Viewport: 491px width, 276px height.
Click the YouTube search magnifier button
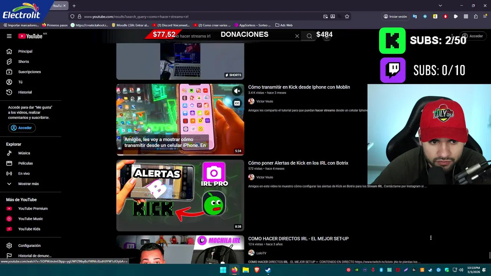point(309,36)
